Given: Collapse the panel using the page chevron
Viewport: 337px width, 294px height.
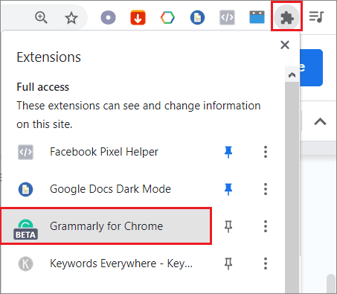Looking at the screenshot, I should tap(320, 121).
